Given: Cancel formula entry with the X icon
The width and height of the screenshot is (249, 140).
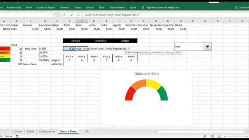Looking at the screenshot, I should point(64,15).
